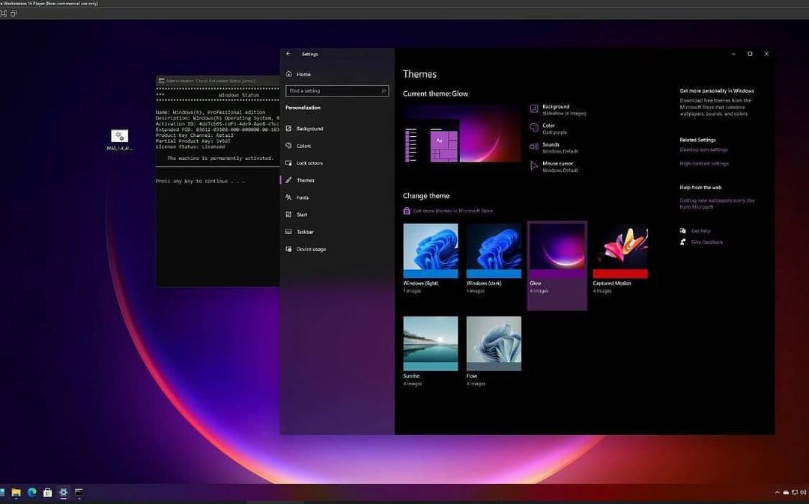Open the Colors personalization page
The width and height of the screenshot is (809, 504).
coord(303,146)
